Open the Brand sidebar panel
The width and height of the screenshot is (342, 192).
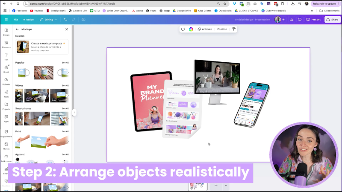[x=6, y=69]
